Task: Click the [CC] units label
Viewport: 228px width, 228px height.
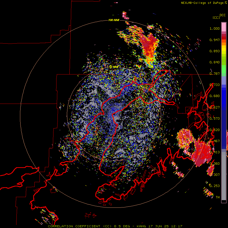Action: pyautogui.click(x=216, y=17)
